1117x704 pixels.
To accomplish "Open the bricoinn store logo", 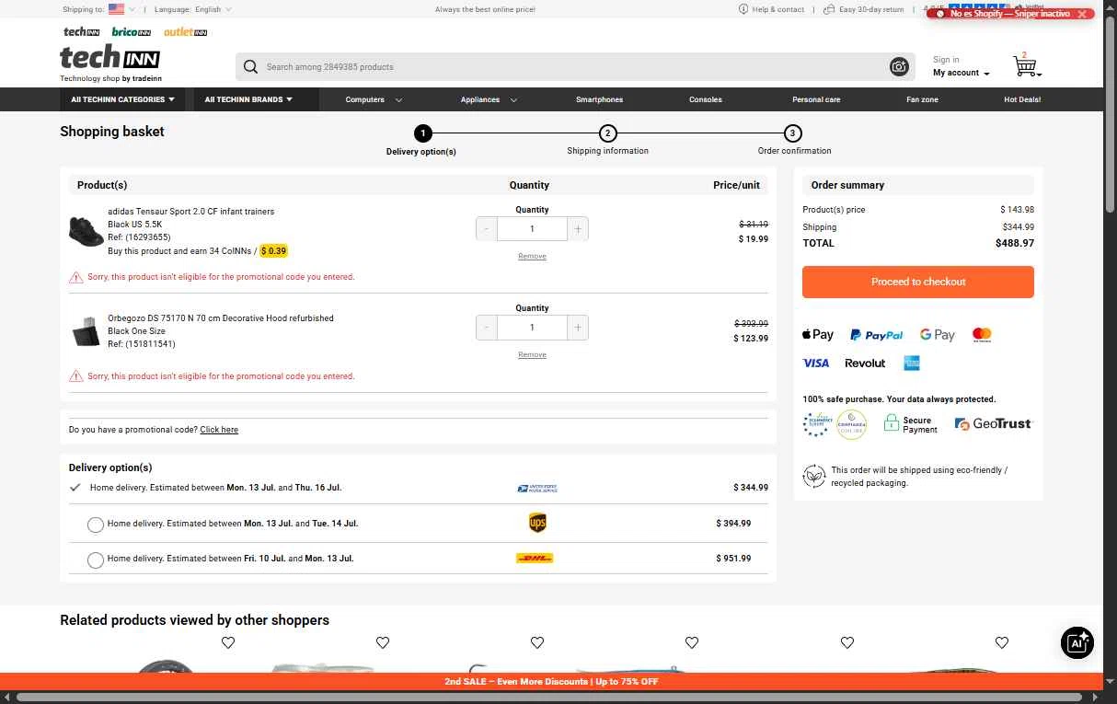I will coord(132,32).
